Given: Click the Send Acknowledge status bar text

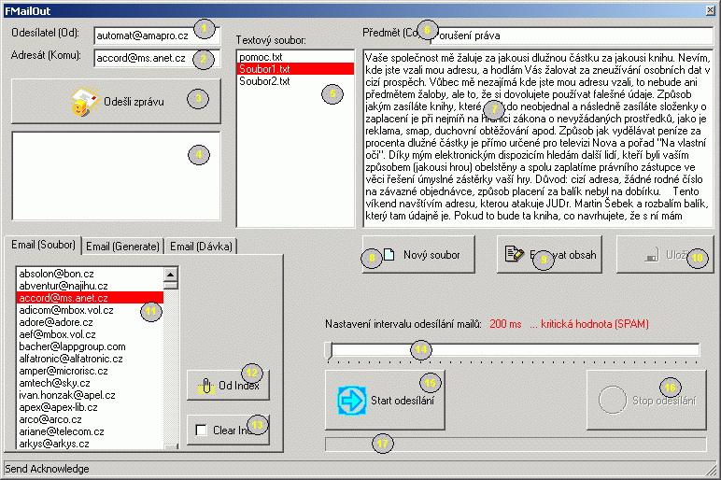Looking at the screenshot, I should 47,469.
